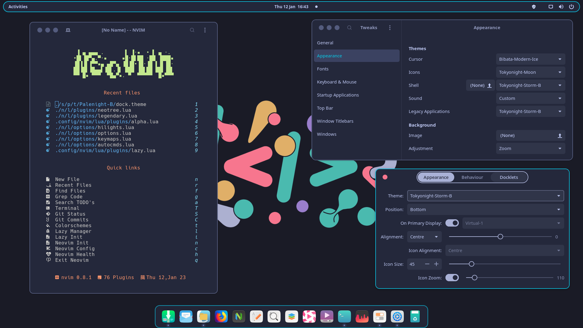
Task: Open the document viewer magnifier dock icon
Action: [x=274, y=316]
